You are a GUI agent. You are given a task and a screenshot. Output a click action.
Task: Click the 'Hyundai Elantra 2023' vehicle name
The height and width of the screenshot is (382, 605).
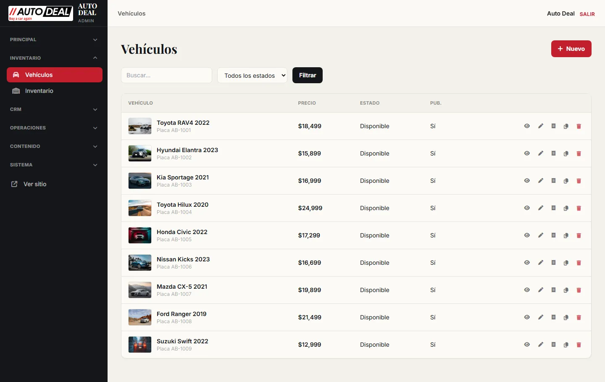pos(187,150)
